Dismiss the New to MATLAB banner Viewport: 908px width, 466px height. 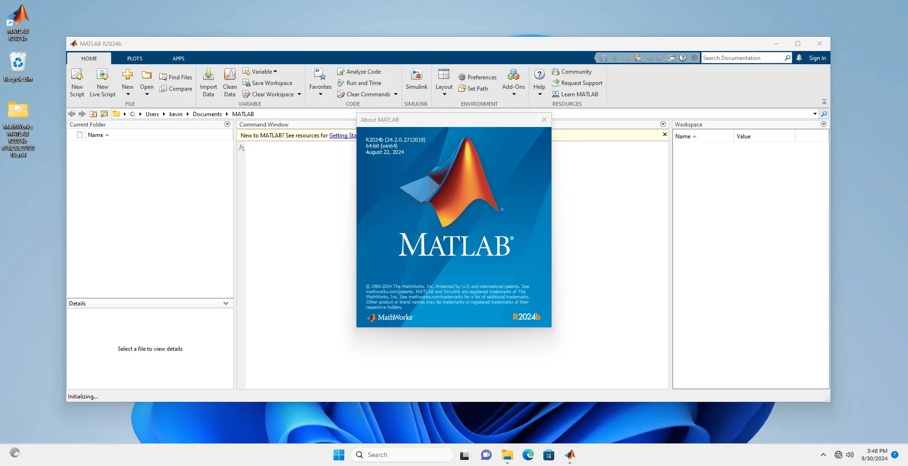pos(665,135)
